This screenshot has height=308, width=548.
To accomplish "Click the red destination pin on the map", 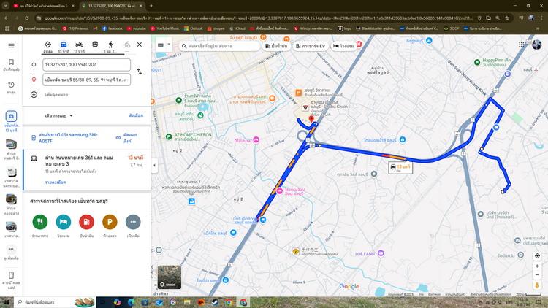I will click(311, 120).
